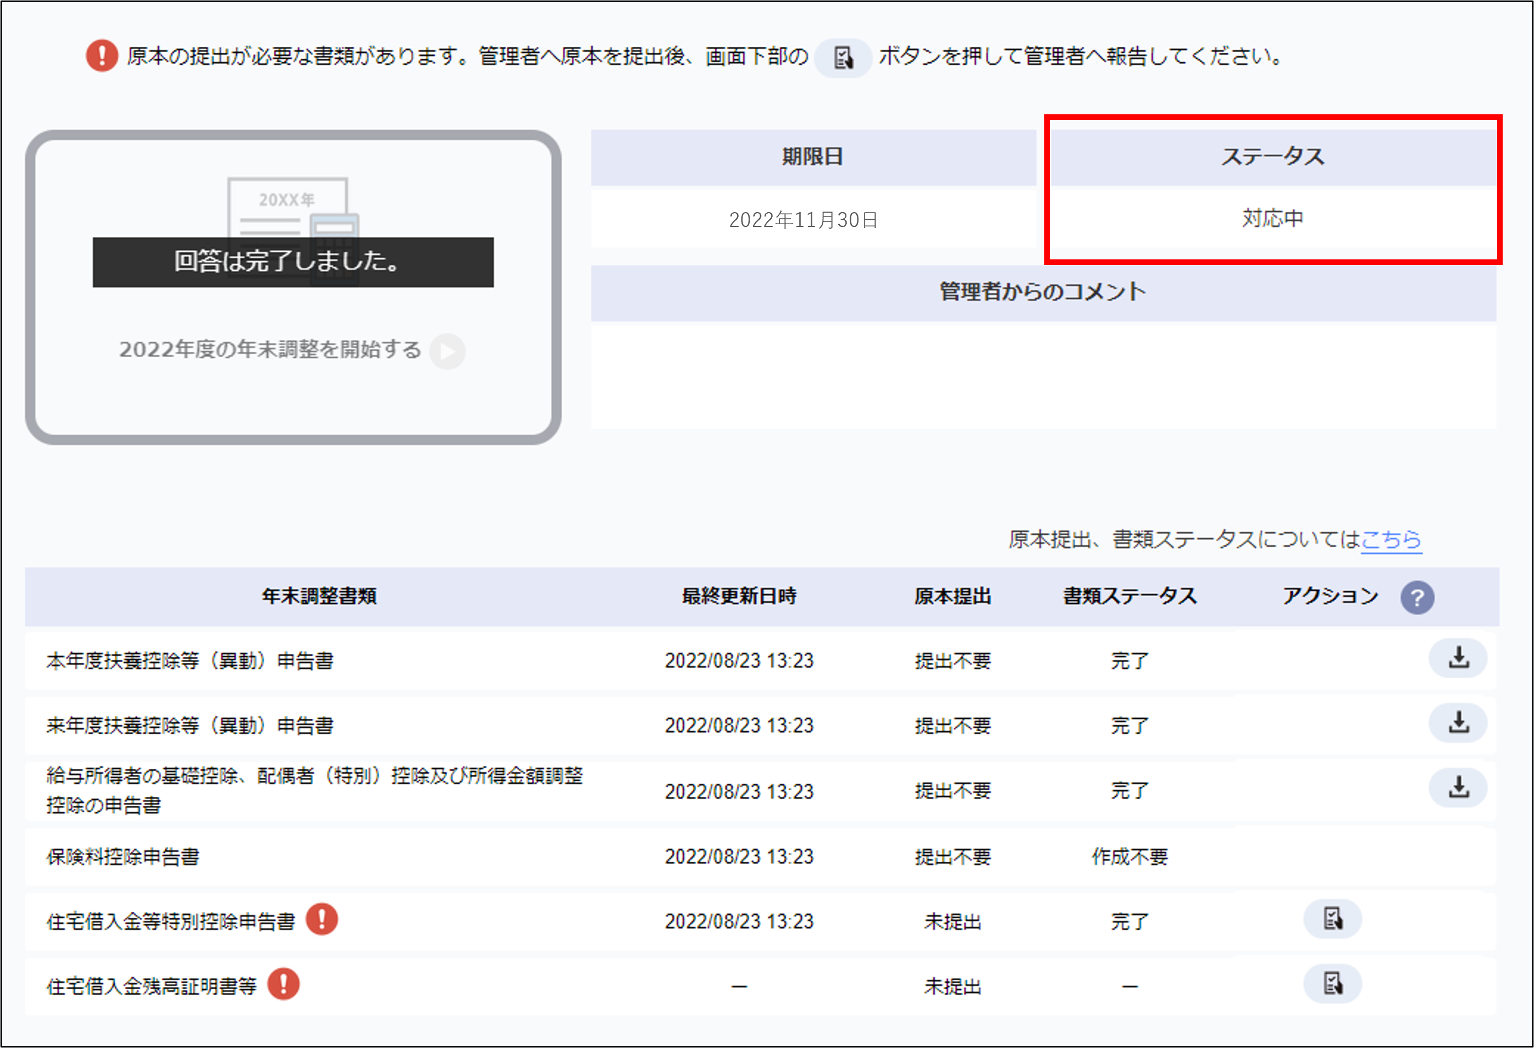Viewport: 1534px width, 1048px height.
Task: Download 来年度扶養控除等（異動）申告書 document
Action: 1458,723
